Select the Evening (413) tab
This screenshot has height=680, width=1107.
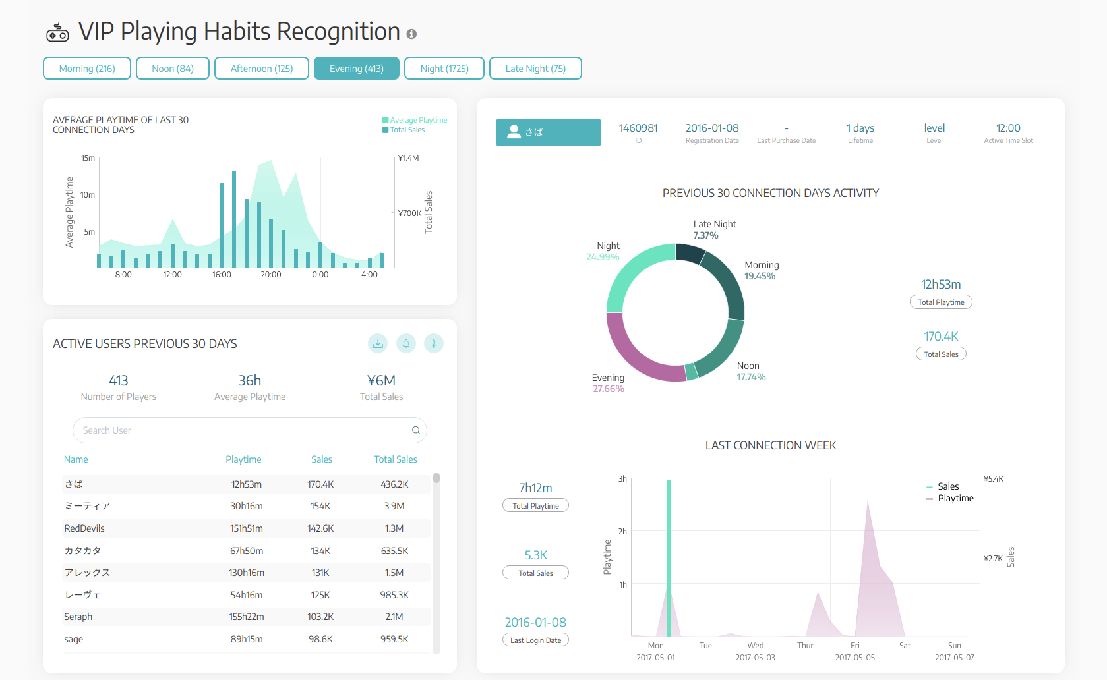click(357, 69)
